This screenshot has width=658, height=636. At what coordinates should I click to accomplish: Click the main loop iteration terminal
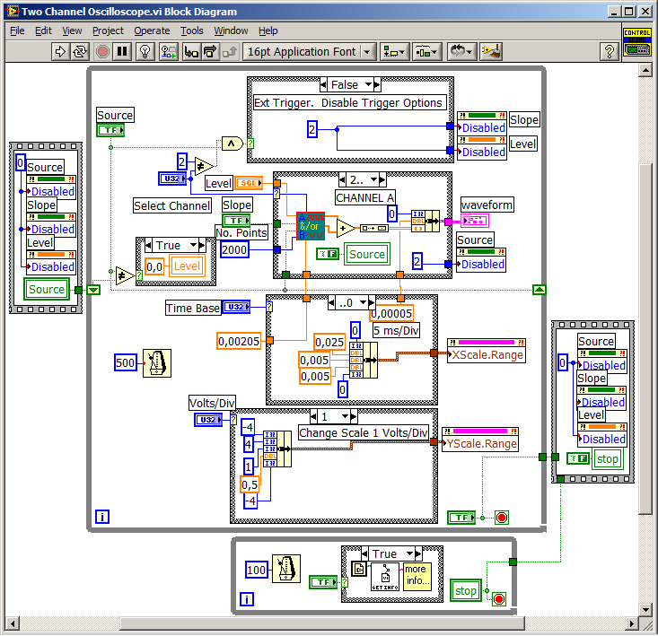(x=102, y=517)
